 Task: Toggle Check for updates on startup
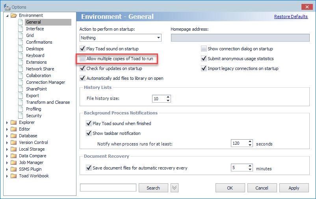82,68
